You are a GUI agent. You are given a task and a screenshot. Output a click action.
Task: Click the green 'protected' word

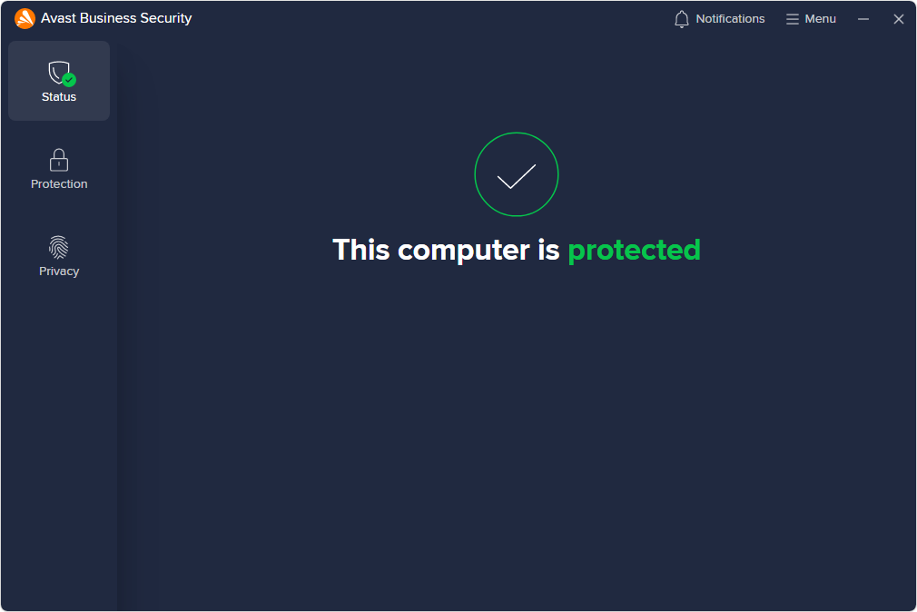coord(634,250)
